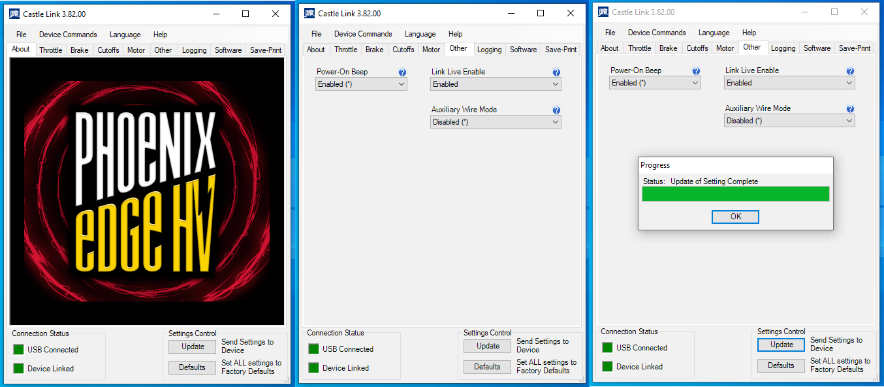Open File menu in left window
The width and height of the screenshot is (884, 387).
click(x=22, y=35)
